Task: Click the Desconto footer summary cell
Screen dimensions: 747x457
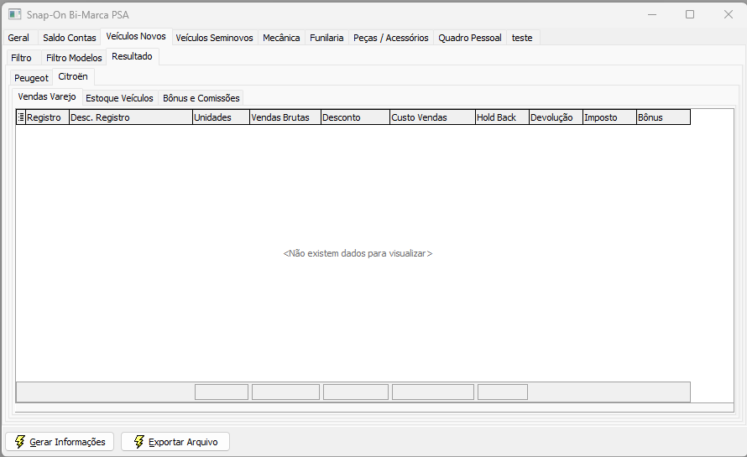Action: tap(356, 392)
